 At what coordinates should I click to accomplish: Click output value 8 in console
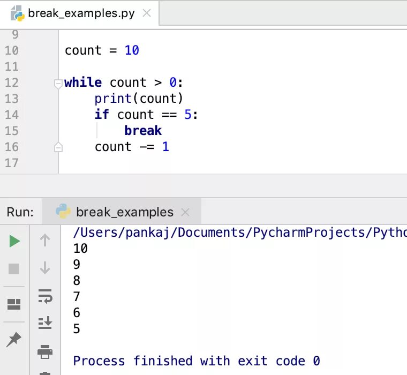coord(77,281)
